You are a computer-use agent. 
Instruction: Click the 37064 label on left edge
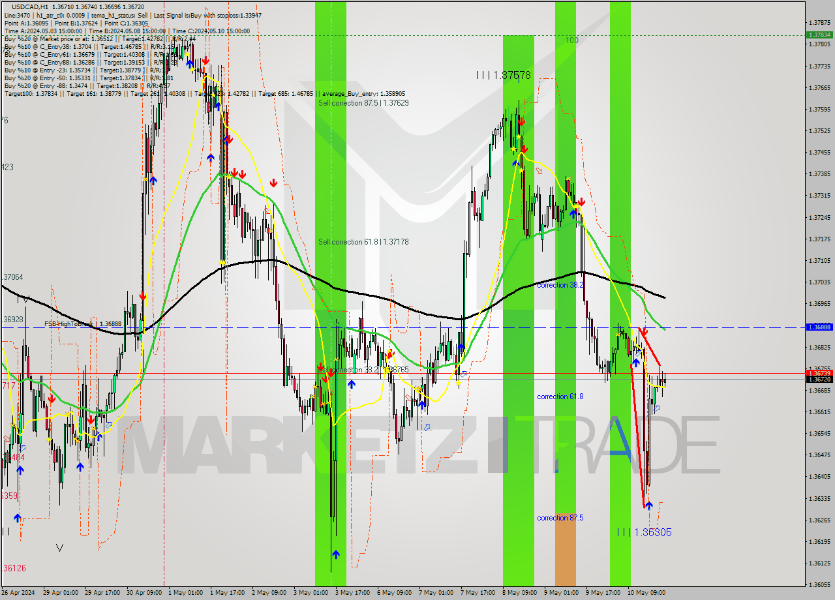click(x=12, y=277)
